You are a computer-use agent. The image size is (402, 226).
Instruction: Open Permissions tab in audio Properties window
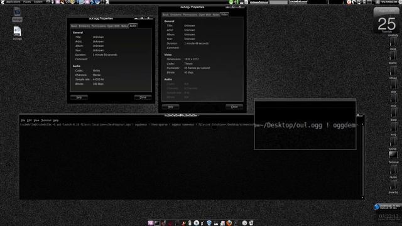tap(99, 26)
